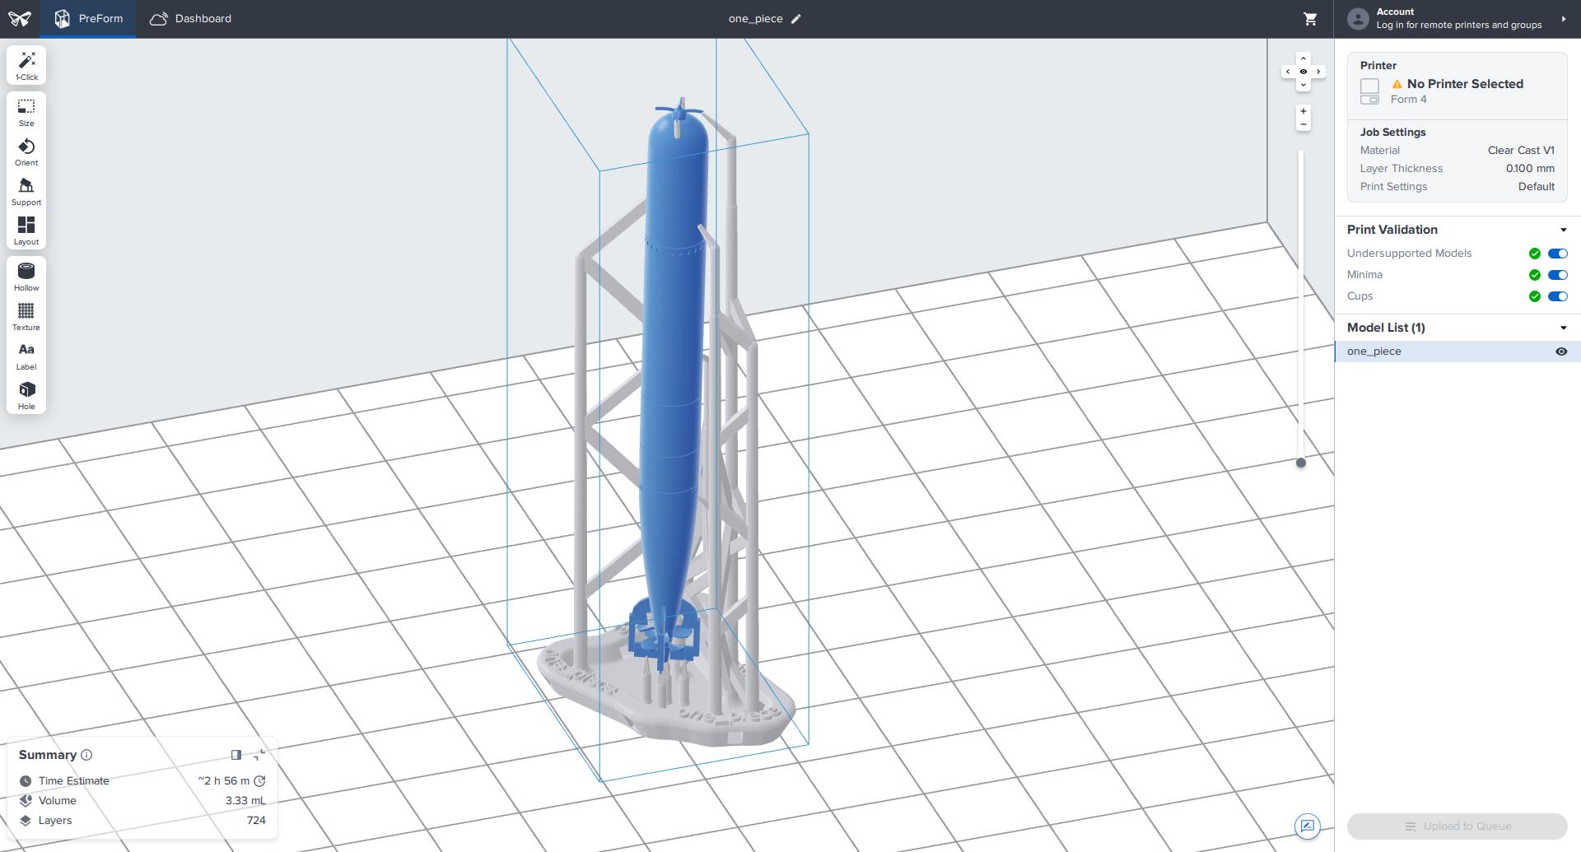The width and height of the screenshot is (1581, 852).
Task: Select one_piece in the Model List
Action: coord(1457,352)
